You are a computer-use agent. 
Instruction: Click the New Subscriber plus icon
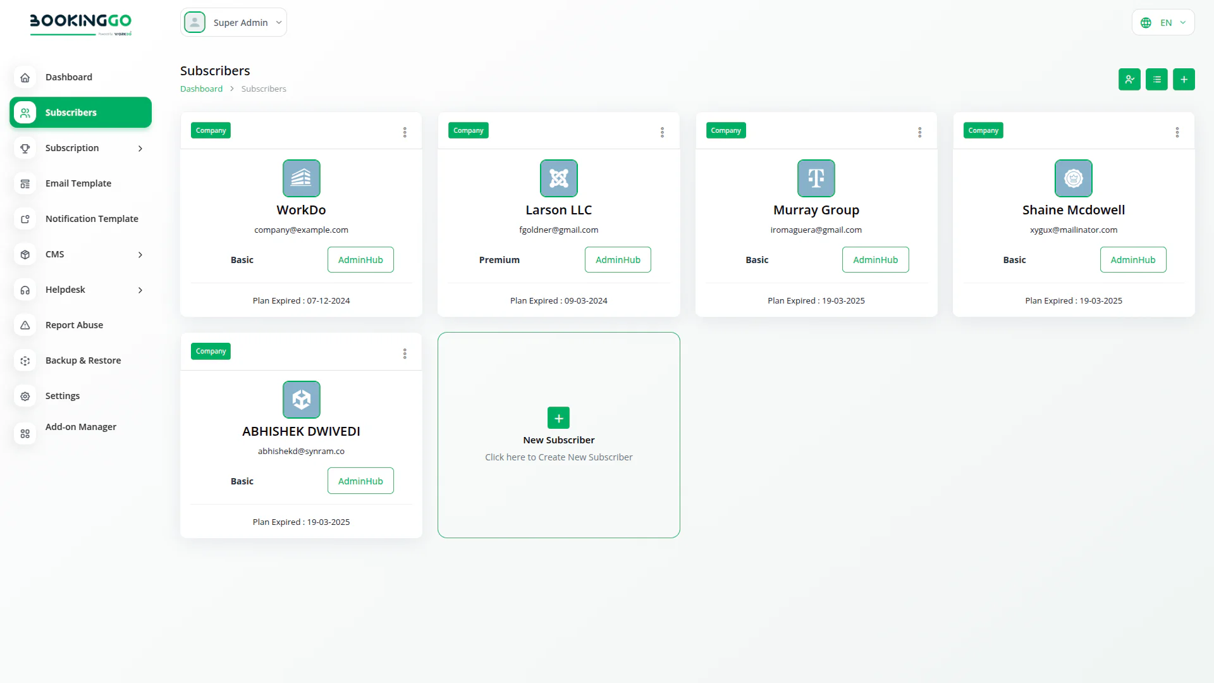pos(558,418)
